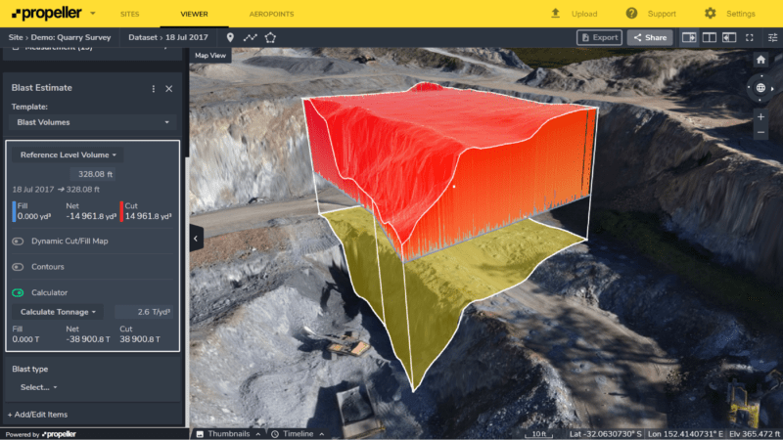Open the Blast type Select dropdown
The width and height of the screenshot is (783, 440).
pyautogui.click(x=38, y=387)
